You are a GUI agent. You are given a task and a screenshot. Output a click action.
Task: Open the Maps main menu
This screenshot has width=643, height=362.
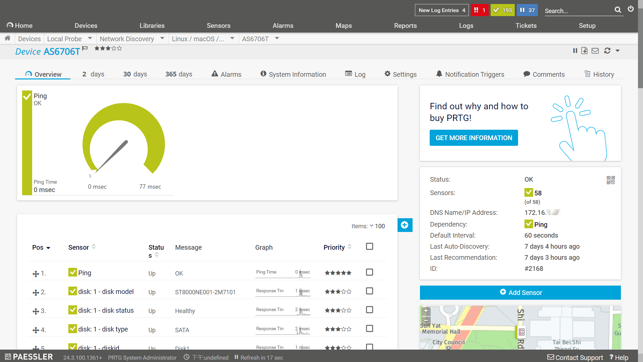[x=344, y=25]
